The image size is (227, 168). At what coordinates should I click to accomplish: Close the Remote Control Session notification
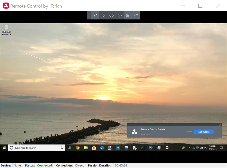coord(220,125)
